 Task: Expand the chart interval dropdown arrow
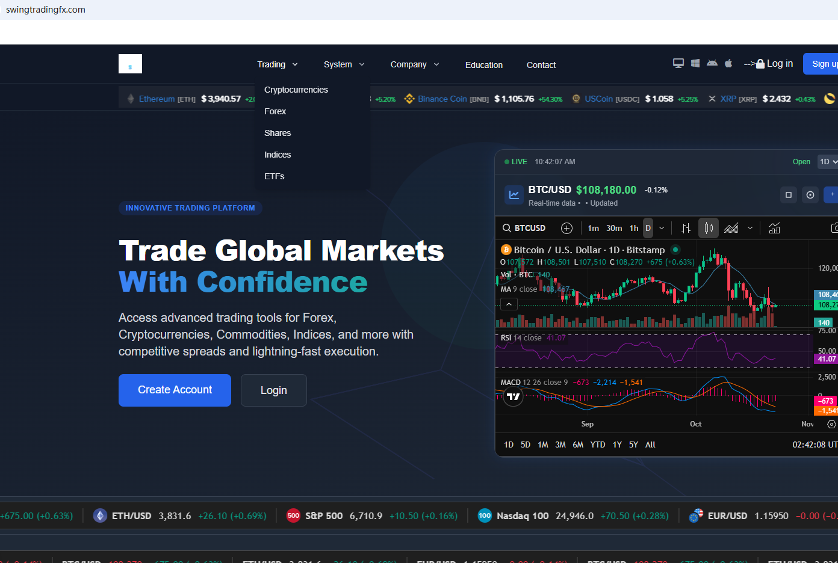pos(662,228)
